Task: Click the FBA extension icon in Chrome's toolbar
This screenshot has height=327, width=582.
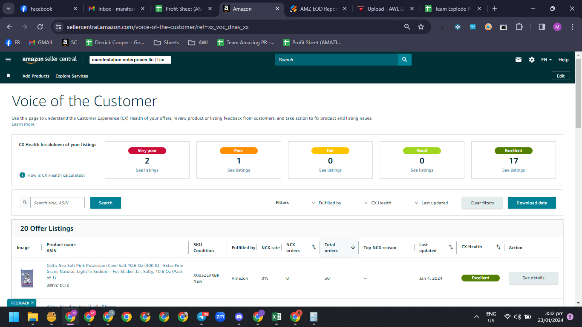Action: pos(473,27)
